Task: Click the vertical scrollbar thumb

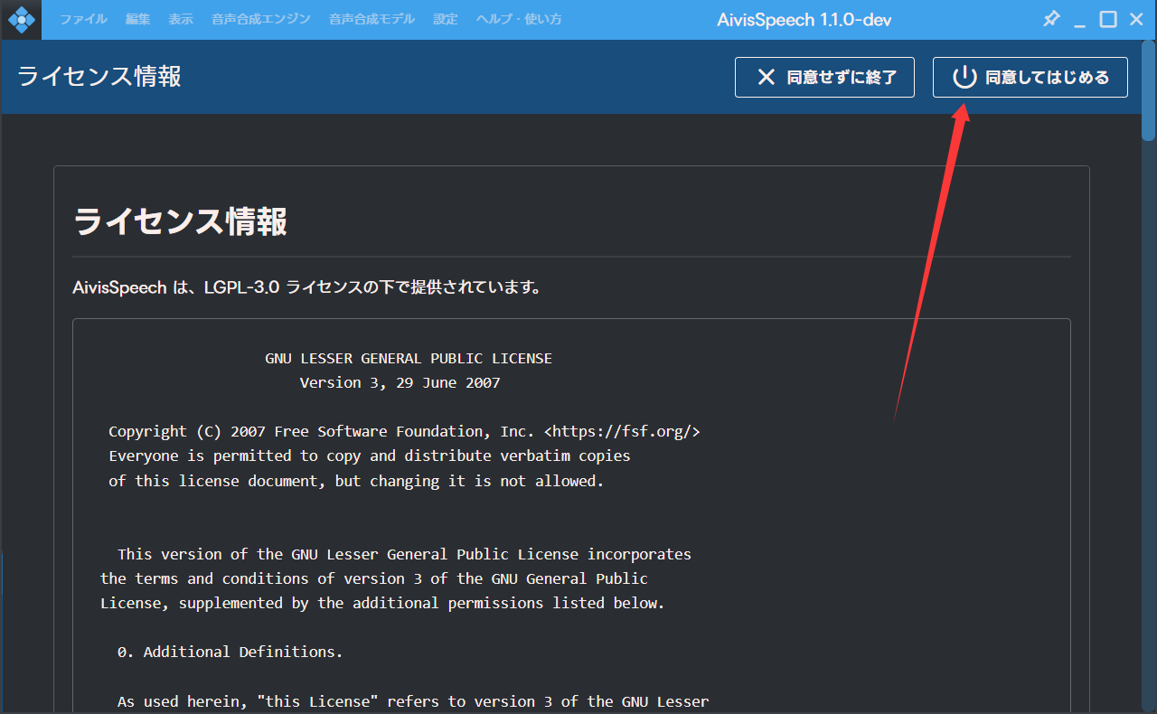Action: tap(1149, 90)
